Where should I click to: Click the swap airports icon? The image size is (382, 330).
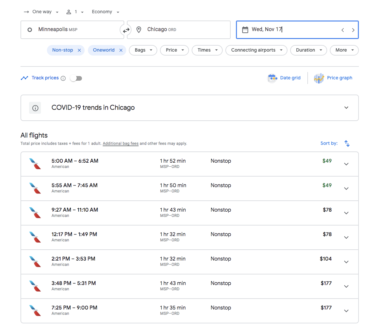[126, 30]
